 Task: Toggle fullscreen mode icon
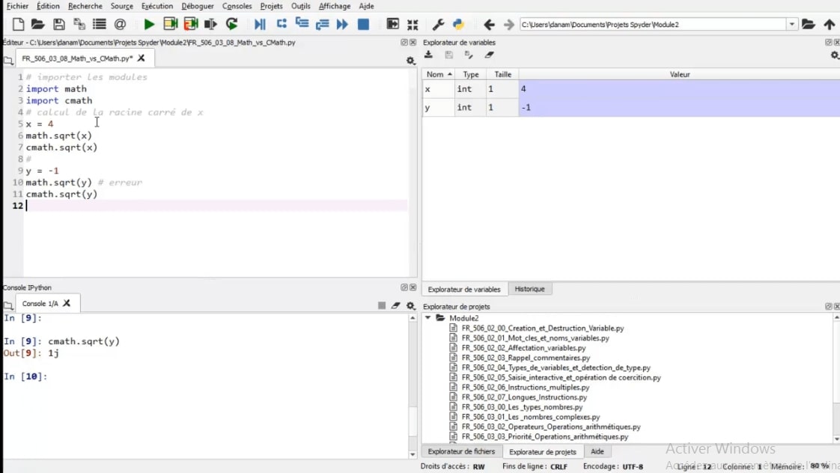413,24
